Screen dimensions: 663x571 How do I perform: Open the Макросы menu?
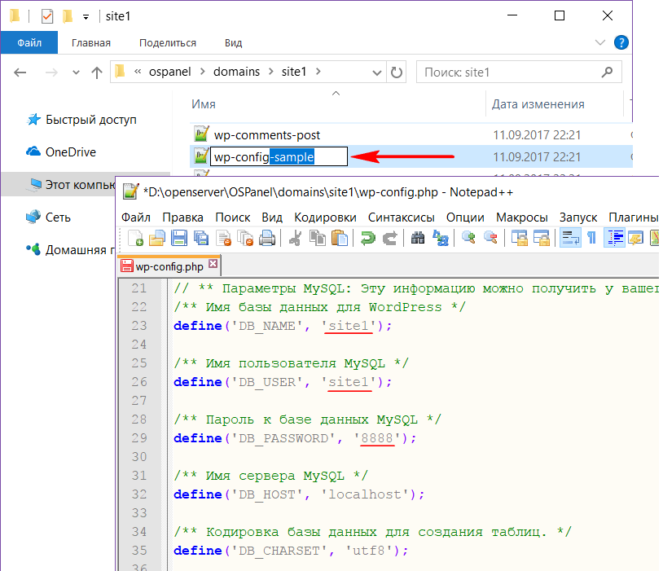pyautogui.click(x=522, y=217)
